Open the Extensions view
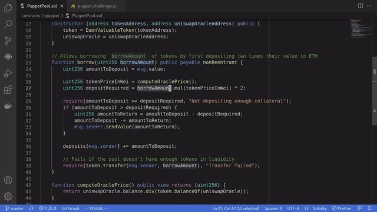377x212 pixels. pos(8,90)
